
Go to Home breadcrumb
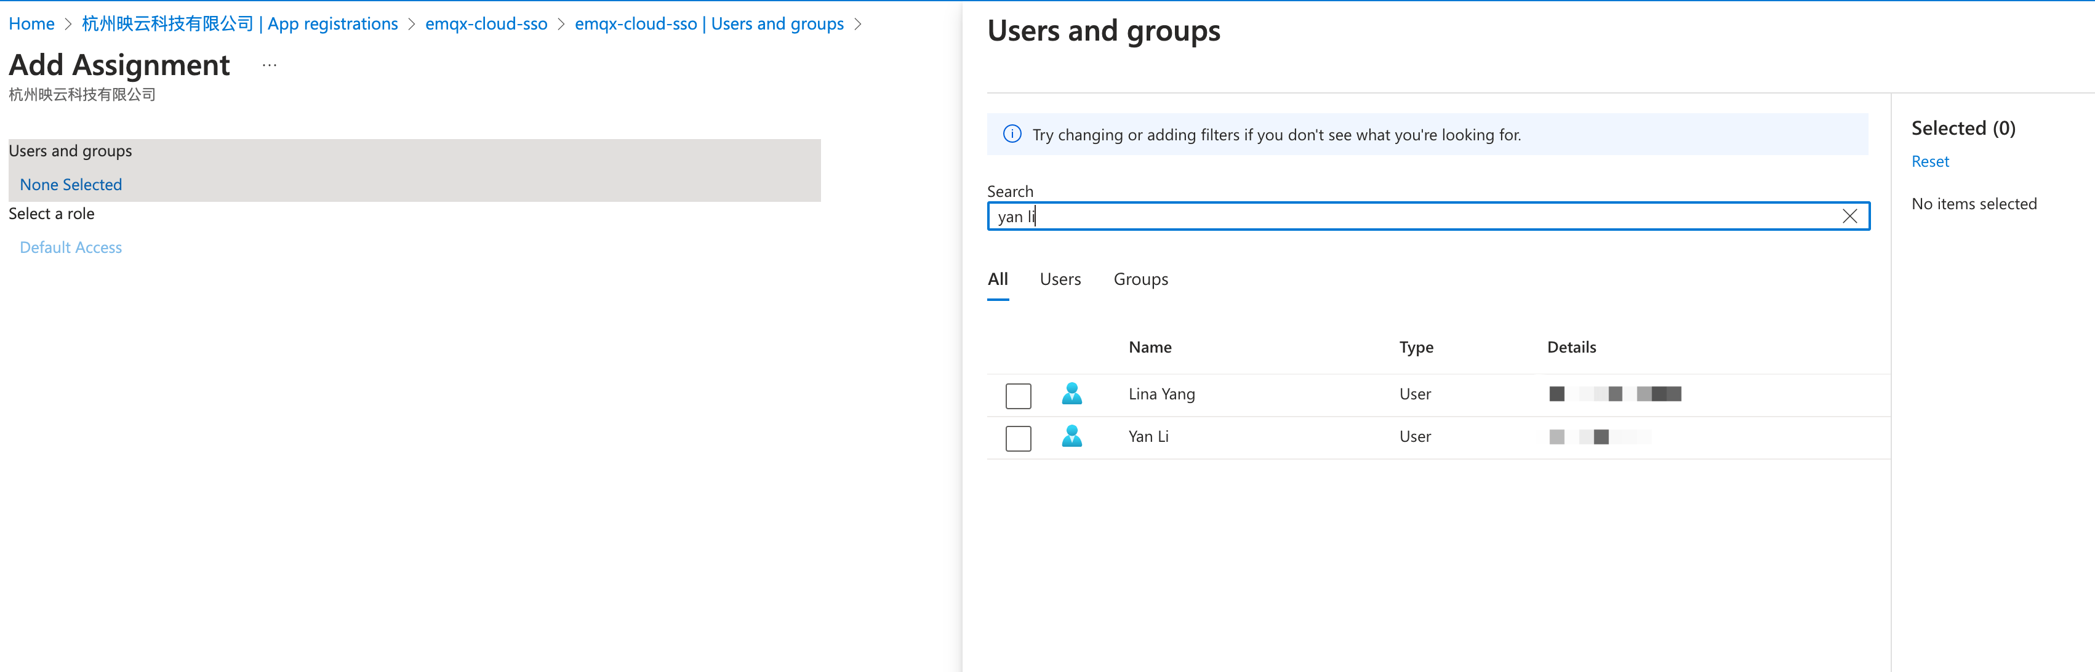[31, 23]
